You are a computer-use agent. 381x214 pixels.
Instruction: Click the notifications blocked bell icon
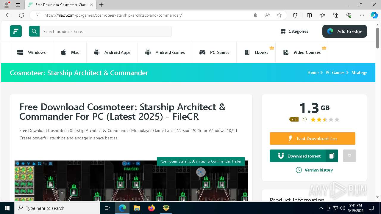255,15
